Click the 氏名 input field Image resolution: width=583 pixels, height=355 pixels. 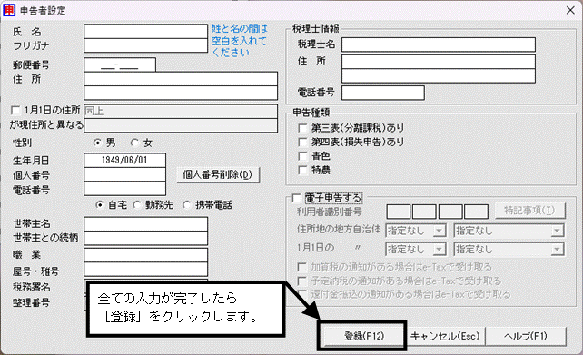click(145, 31)
